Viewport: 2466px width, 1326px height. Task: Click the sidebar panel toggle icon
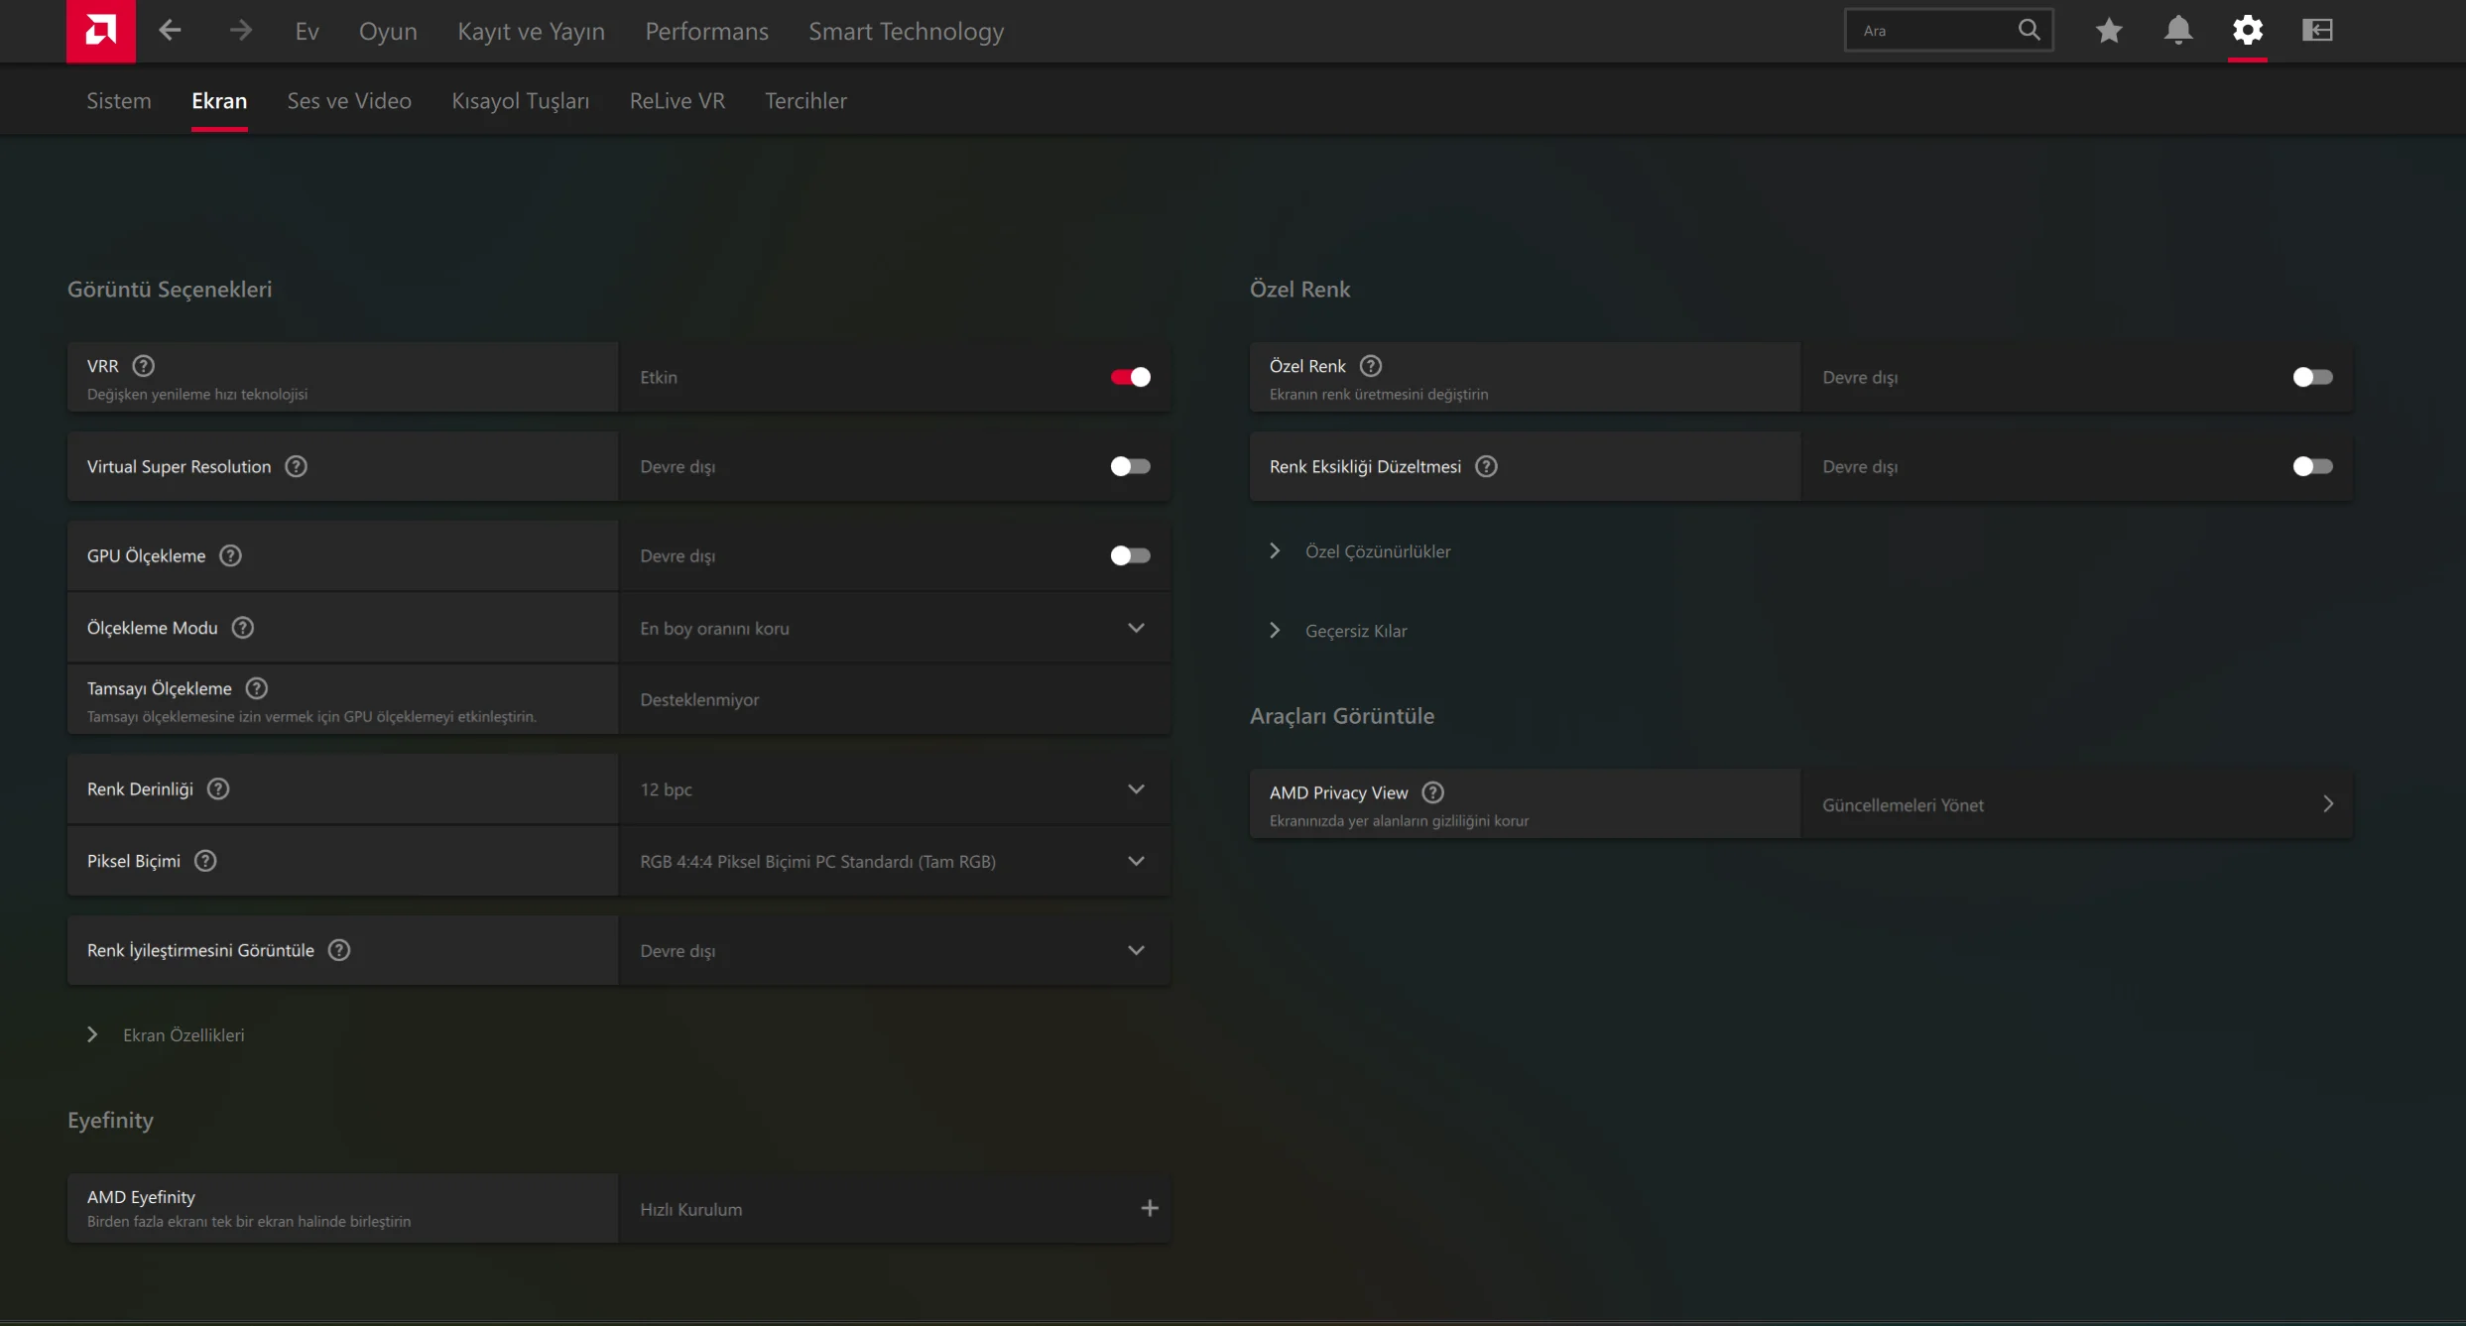tap(2316, 31)
